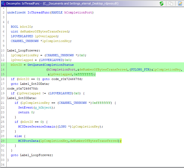Click return keyword on line 23
This screenshot has height=168, width=184.
(x=24, y=112)
